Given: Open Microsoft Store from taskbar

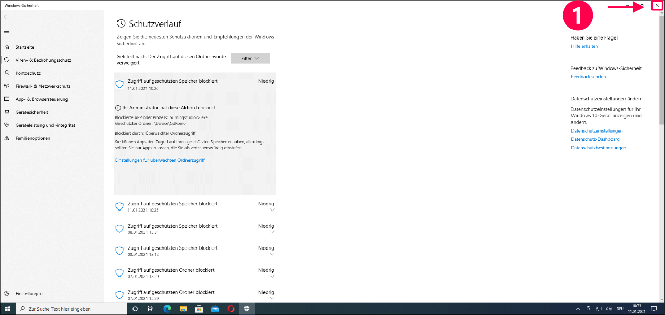Looking at the screenshot, I should click(x=199, y=309).
